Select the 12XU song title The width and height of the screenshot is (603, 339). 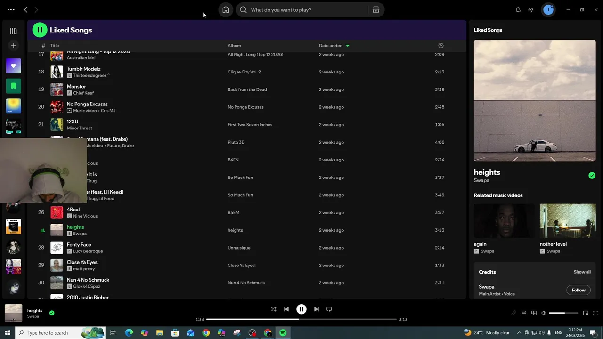[x=73, y=121]
